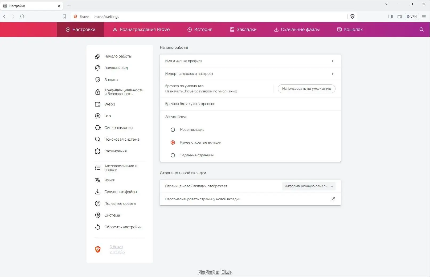Expand Импорт закладок и настроек row arrow
This screenshot has height=277, width=430.
click(333, 74)
